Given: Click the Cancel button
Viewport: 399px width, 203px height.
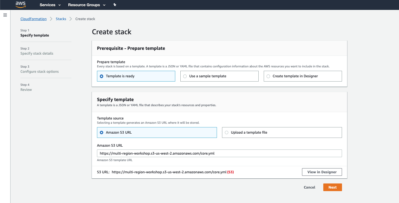Looking at the screenshot, I should [309, 187].
